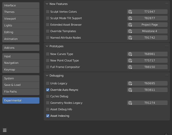Select the System preferences tab
172x135 pixels.
(21, 78)
